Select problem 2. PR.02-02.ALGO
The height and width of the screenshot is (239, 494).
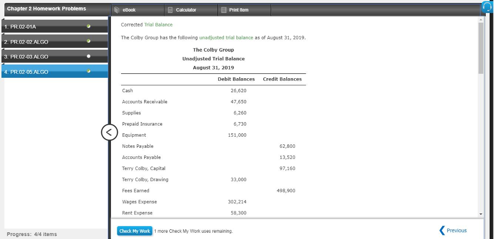tap(55, 42)
